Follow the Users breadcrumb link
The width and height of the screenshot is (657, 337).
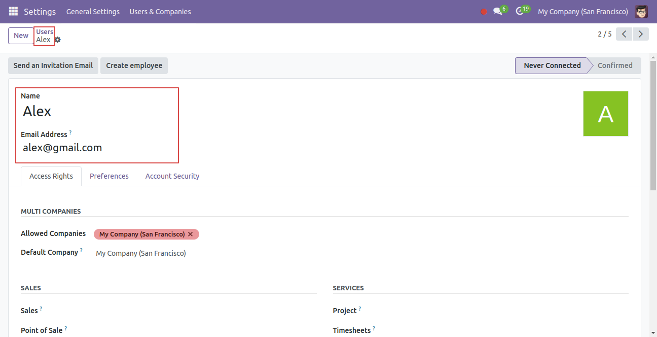tap(45, 31)
